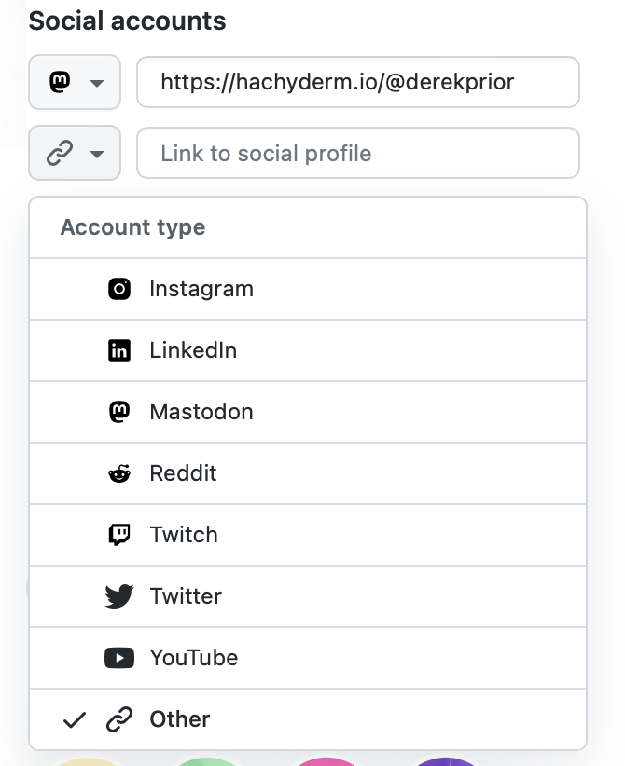Click the Reddit alien icon

(119, 473)
